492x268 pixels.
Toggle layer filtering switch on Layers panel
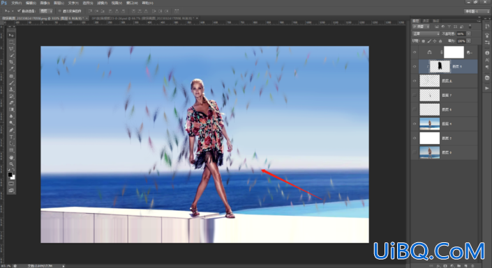(x=470, y=26)
